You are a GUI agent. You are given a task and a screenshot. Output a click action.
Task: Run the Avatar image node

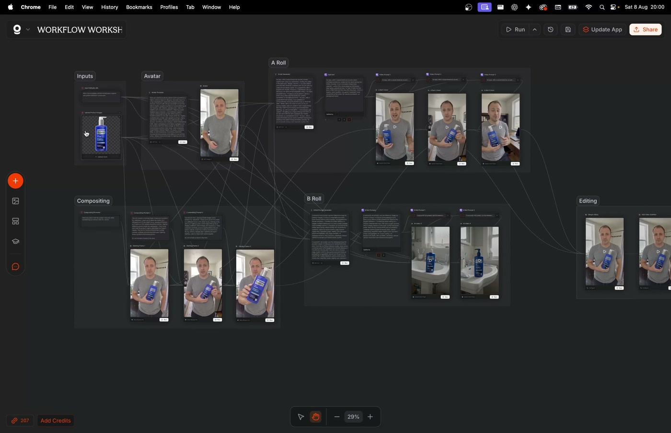click(x=234, y=159)
